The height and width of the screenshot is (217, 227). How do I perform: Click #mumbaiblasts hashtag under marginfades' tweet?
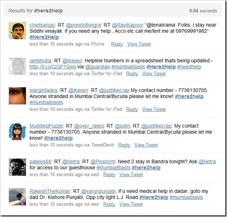[46, 103]
